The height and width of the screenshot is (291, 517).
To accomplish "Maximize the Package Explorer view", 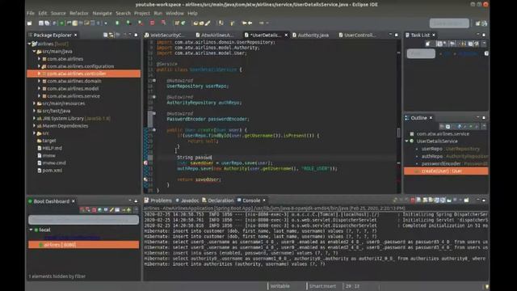I will [136, 35].
